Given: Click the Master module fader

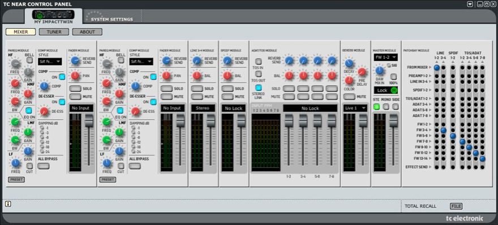Looking at the screenshot, I should tap(393, 121).
